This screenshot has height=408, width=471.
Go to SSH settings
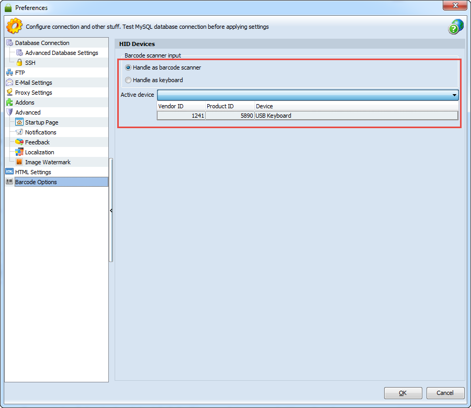coord(30,63)
